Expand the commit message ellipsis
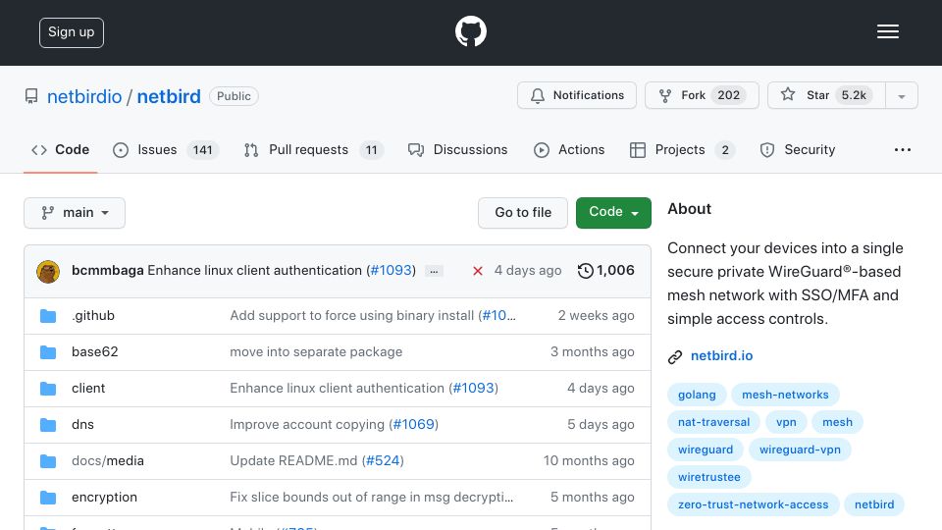942x530 pixels. point(434,271)
